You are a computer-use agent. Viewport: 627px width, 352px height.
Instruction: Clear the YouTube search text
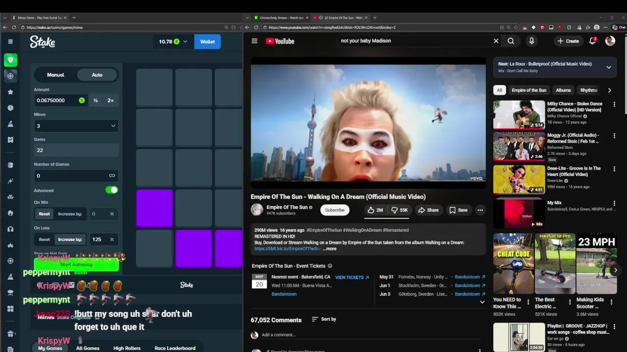pos(496,41)
